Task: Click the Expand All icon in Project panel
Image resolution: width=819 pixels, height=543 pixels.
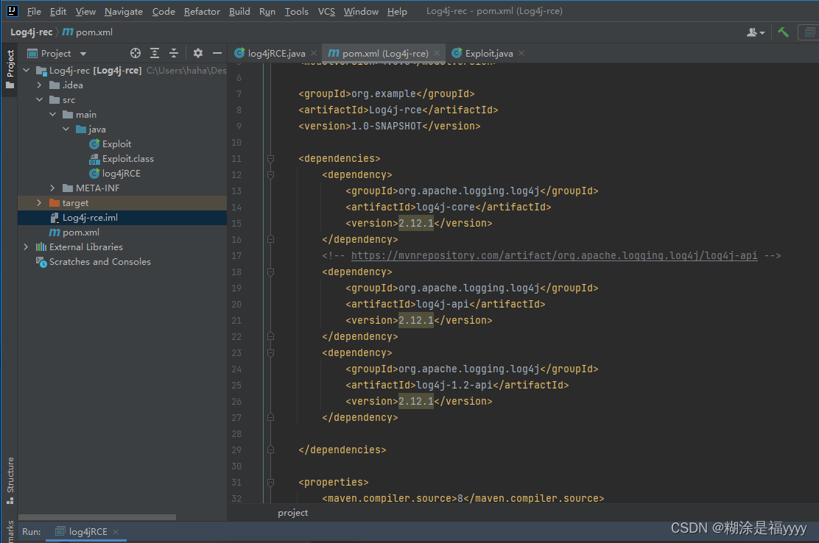Action: click(x=155, y=53)
